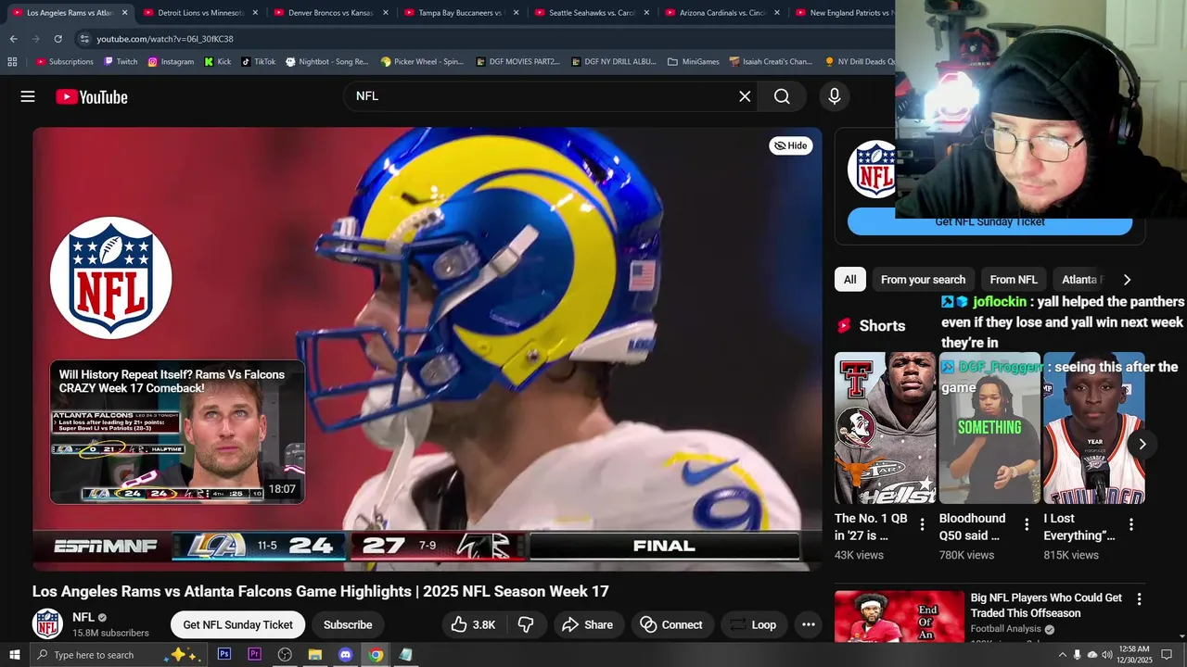Image resolution: width=1187 pixels, height=667 pixels.
Task: Select the From NFL chip
Action: [x=1013, y=280]
